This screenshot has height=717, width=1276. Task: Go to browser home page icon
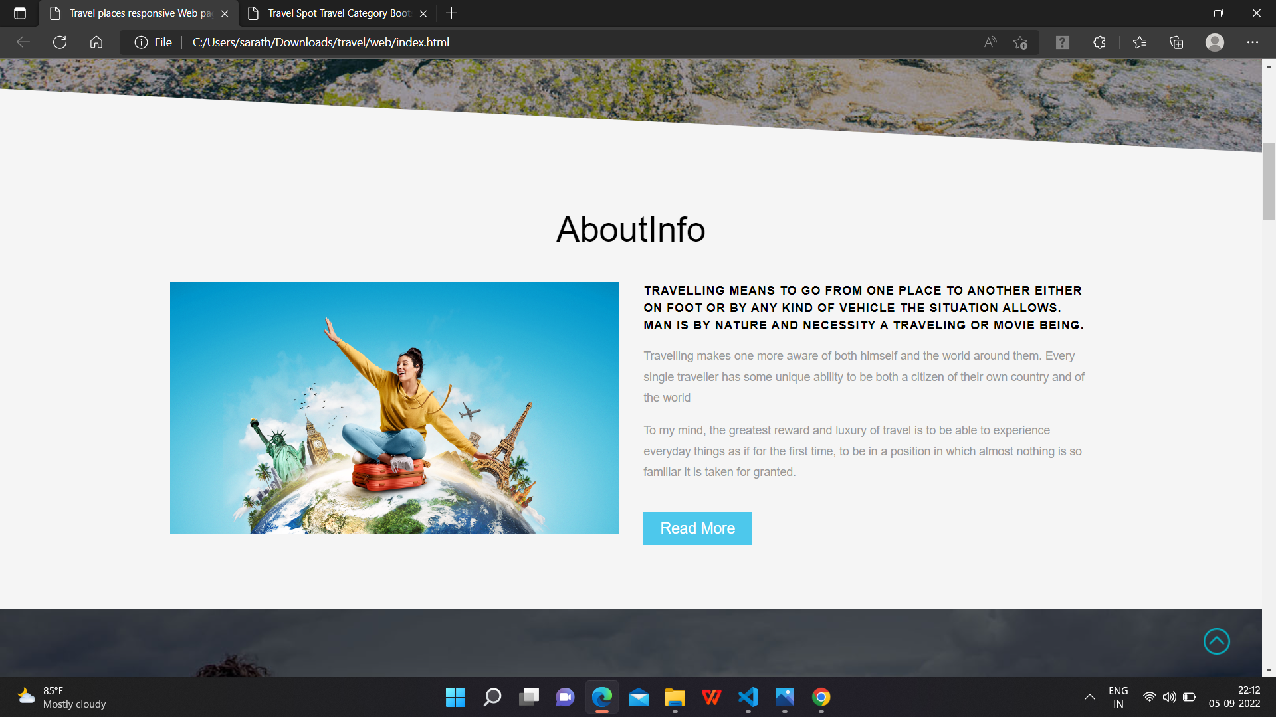96,42
